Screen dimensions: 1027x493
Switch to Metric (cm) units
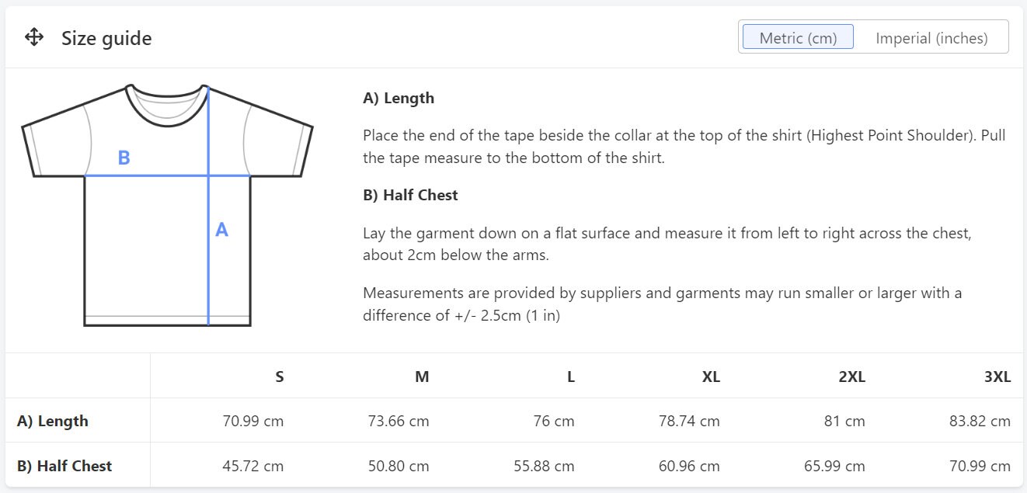(x=798, y=37)
